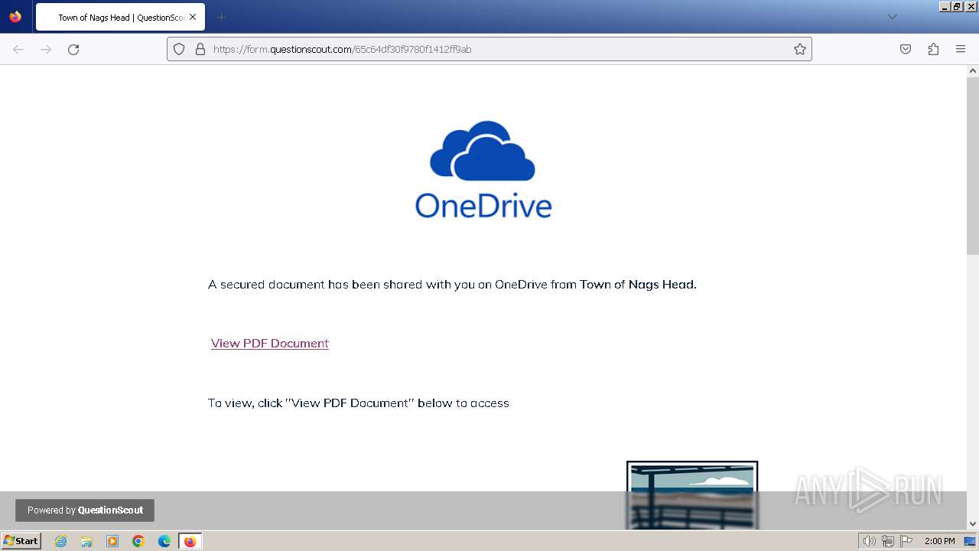Click the Nags Head pier image
This screenshot has height=551, width=979.
[692, 495]
